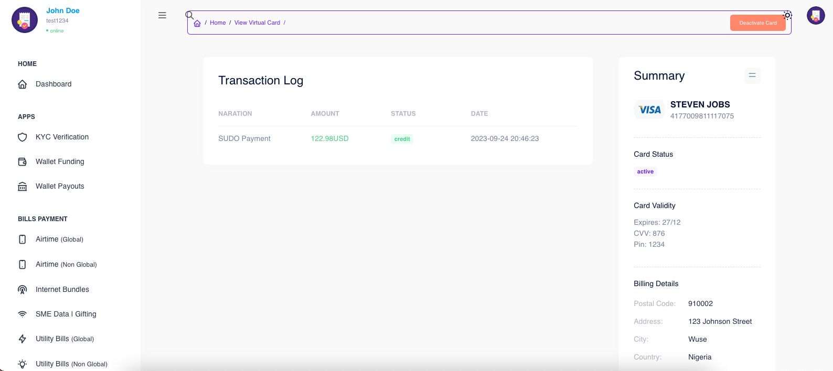Click the active card status badge
833x371 pixels.
[x=645, y=172]
